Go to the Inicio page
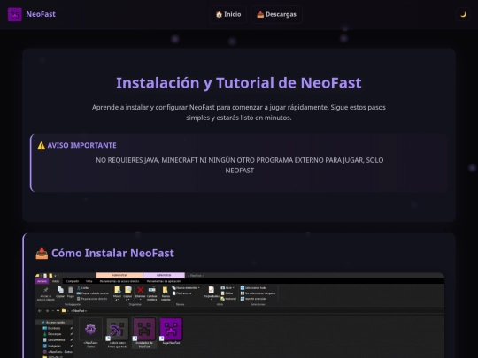Viewport: 478px width, 358px height. point(228,14)
